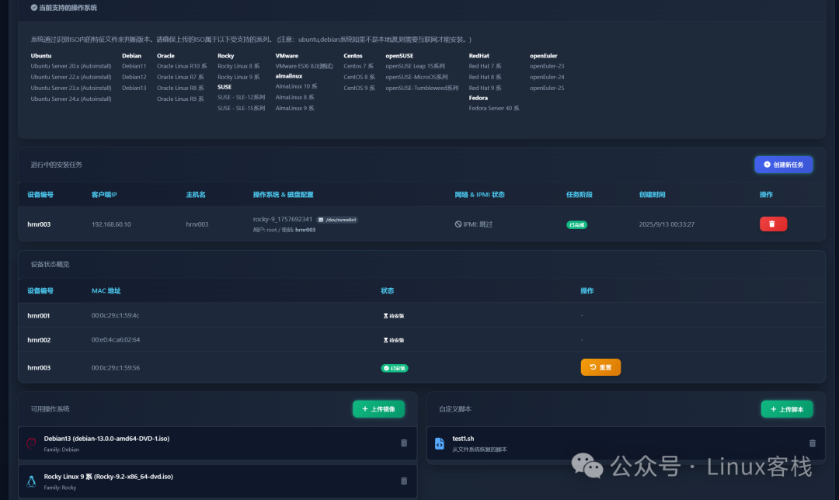Click the 创建新任务 button
The image size is (839, 500).
(x=783, y=165)
